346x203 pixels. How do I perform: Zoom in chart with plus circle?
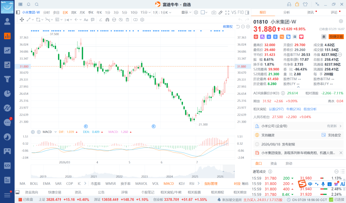point(248,27)
